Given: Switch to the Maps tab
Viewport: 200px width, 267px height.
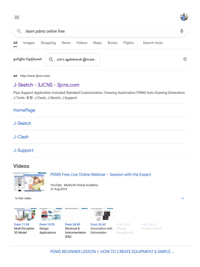Looking at the screenshot, I should [x=97, y=43].
